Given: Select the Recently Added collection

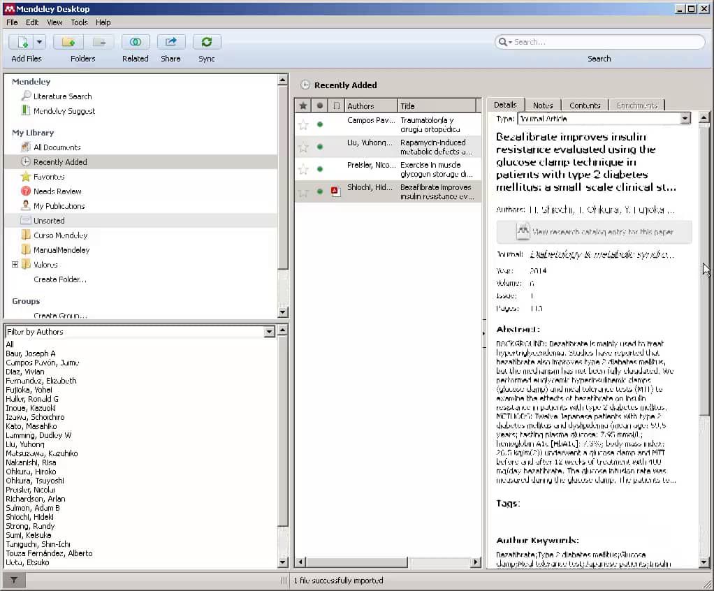Looking at the screenshot, I should tap(140, 161).
